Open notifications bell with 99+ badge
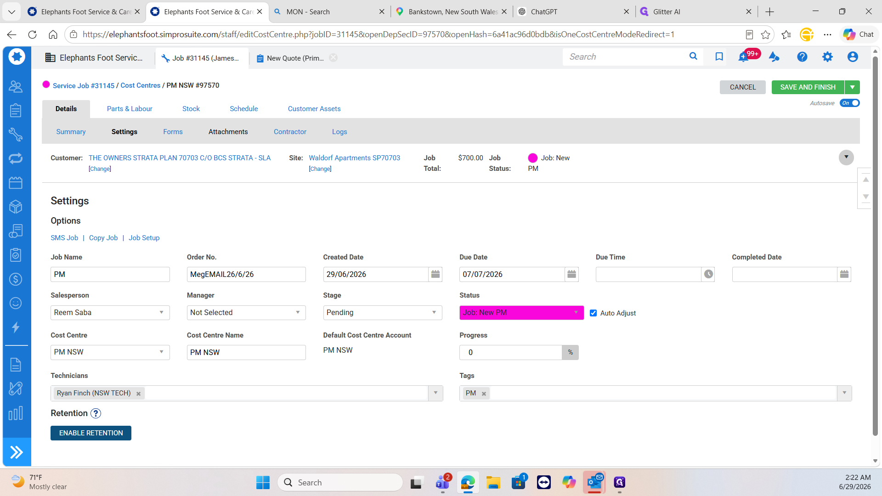882x496 pixels. point(745,56)
